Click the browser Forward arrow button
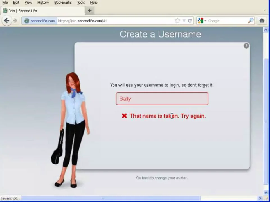 click(15, 21)
